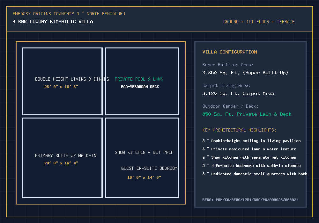The width and height of the screenshot is (319, 223).
Task: Select the '4 En-suite bedrooms with walk-in closets' highlight
Action: (251, 166)
